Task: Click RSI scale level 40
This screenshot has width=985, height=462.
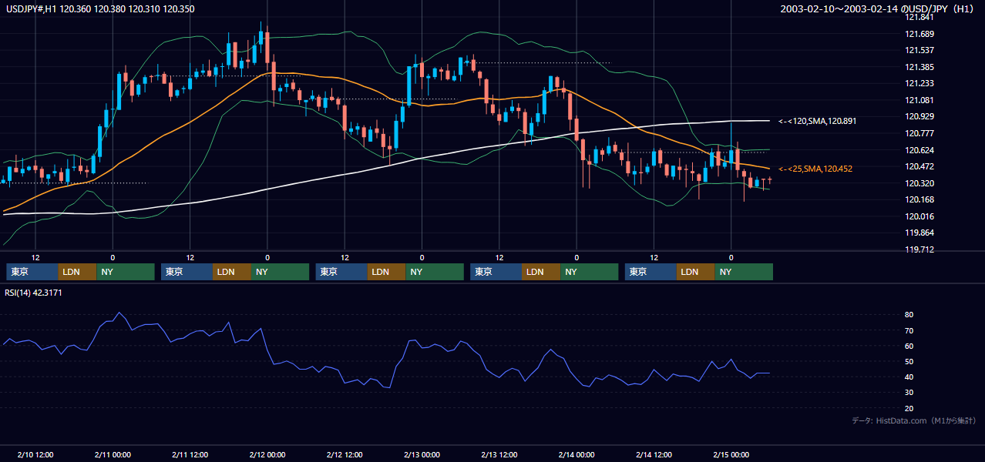Action: click(x=909, y=377)
